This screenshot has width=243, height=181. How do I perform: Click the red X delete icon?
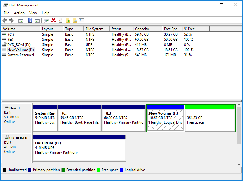pos(54,20)
